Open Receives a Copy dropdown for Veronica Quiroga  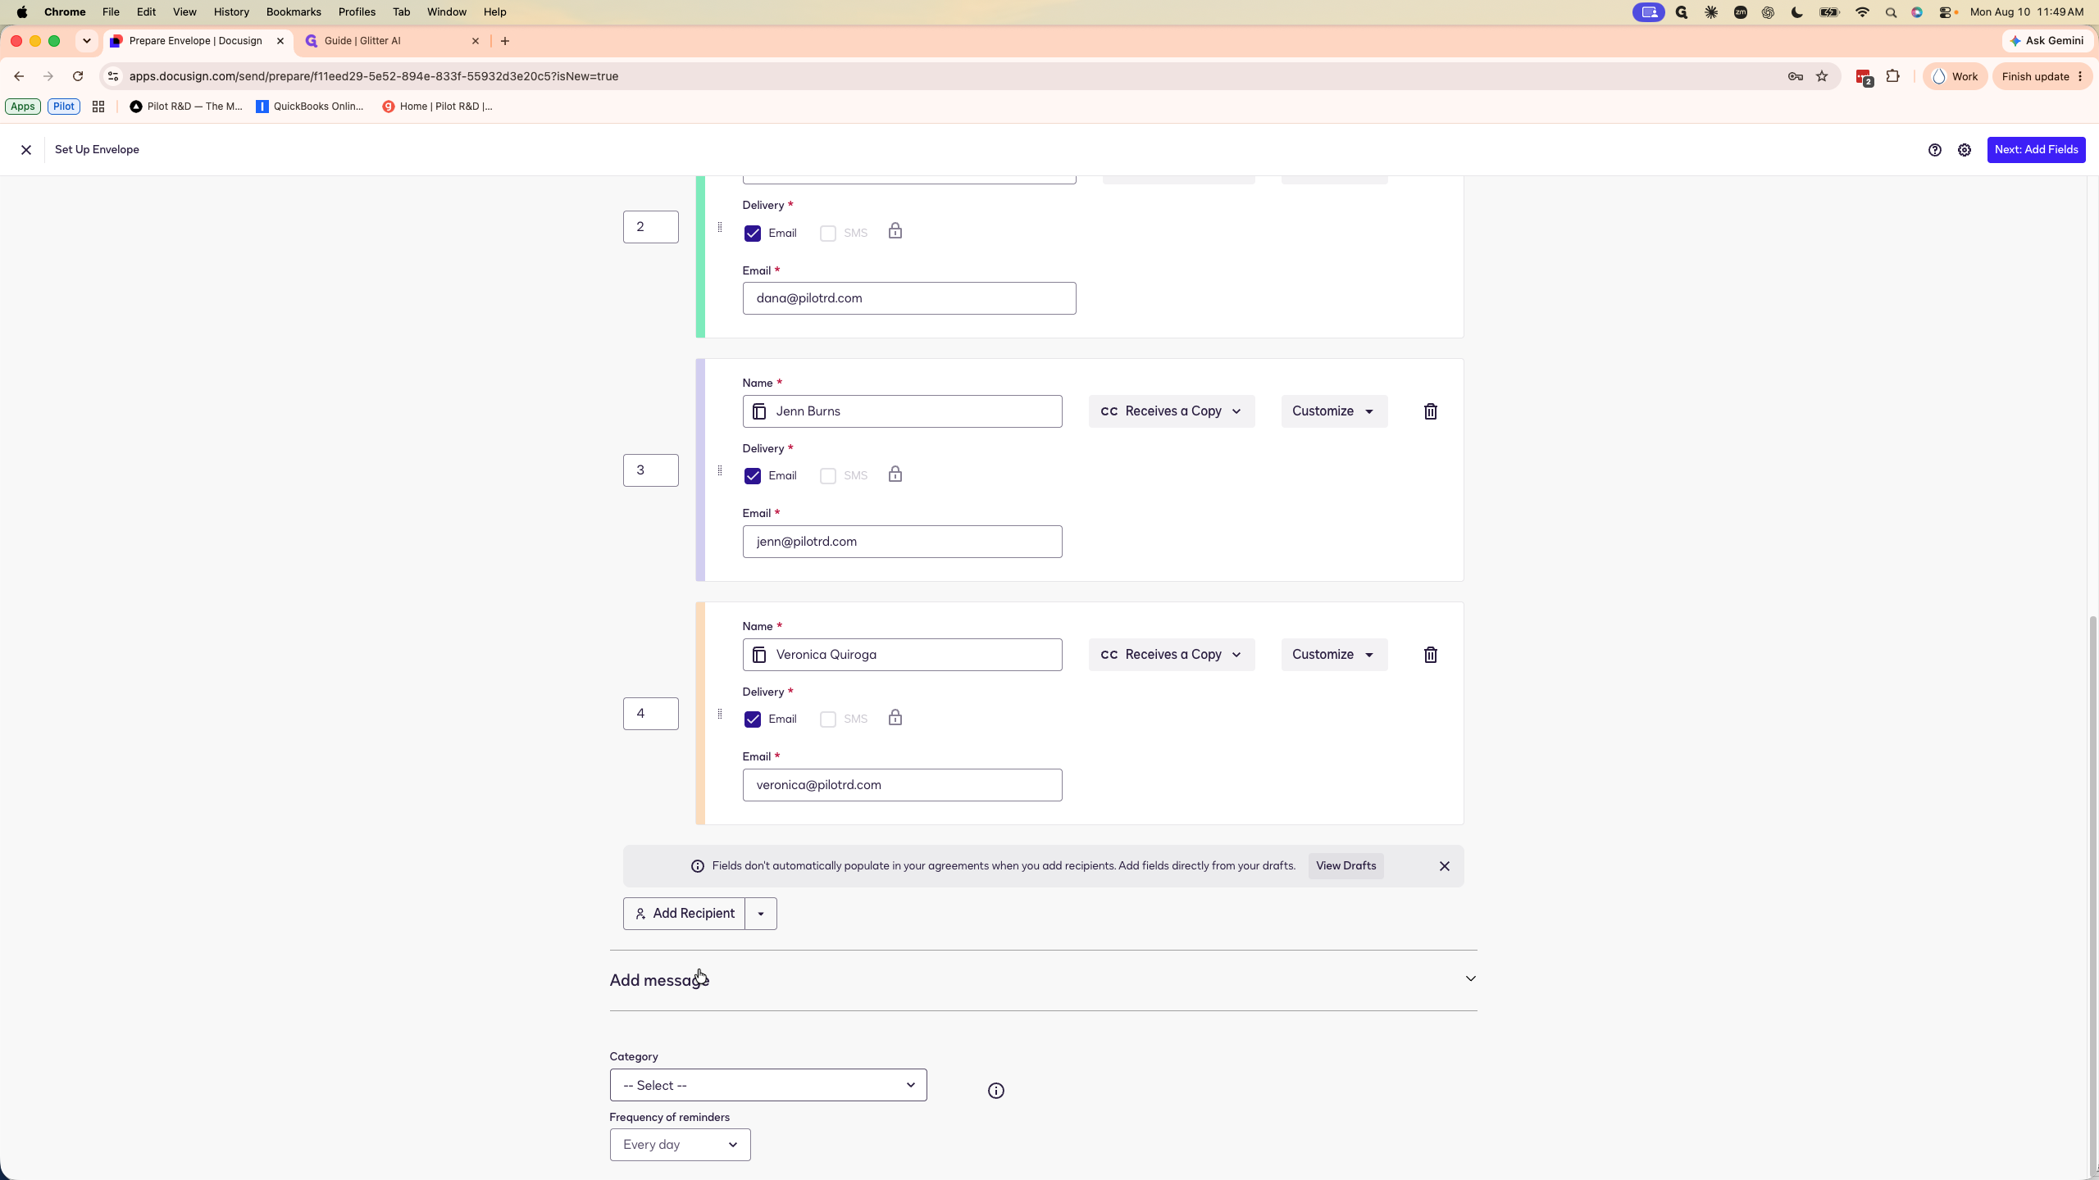1172,655
